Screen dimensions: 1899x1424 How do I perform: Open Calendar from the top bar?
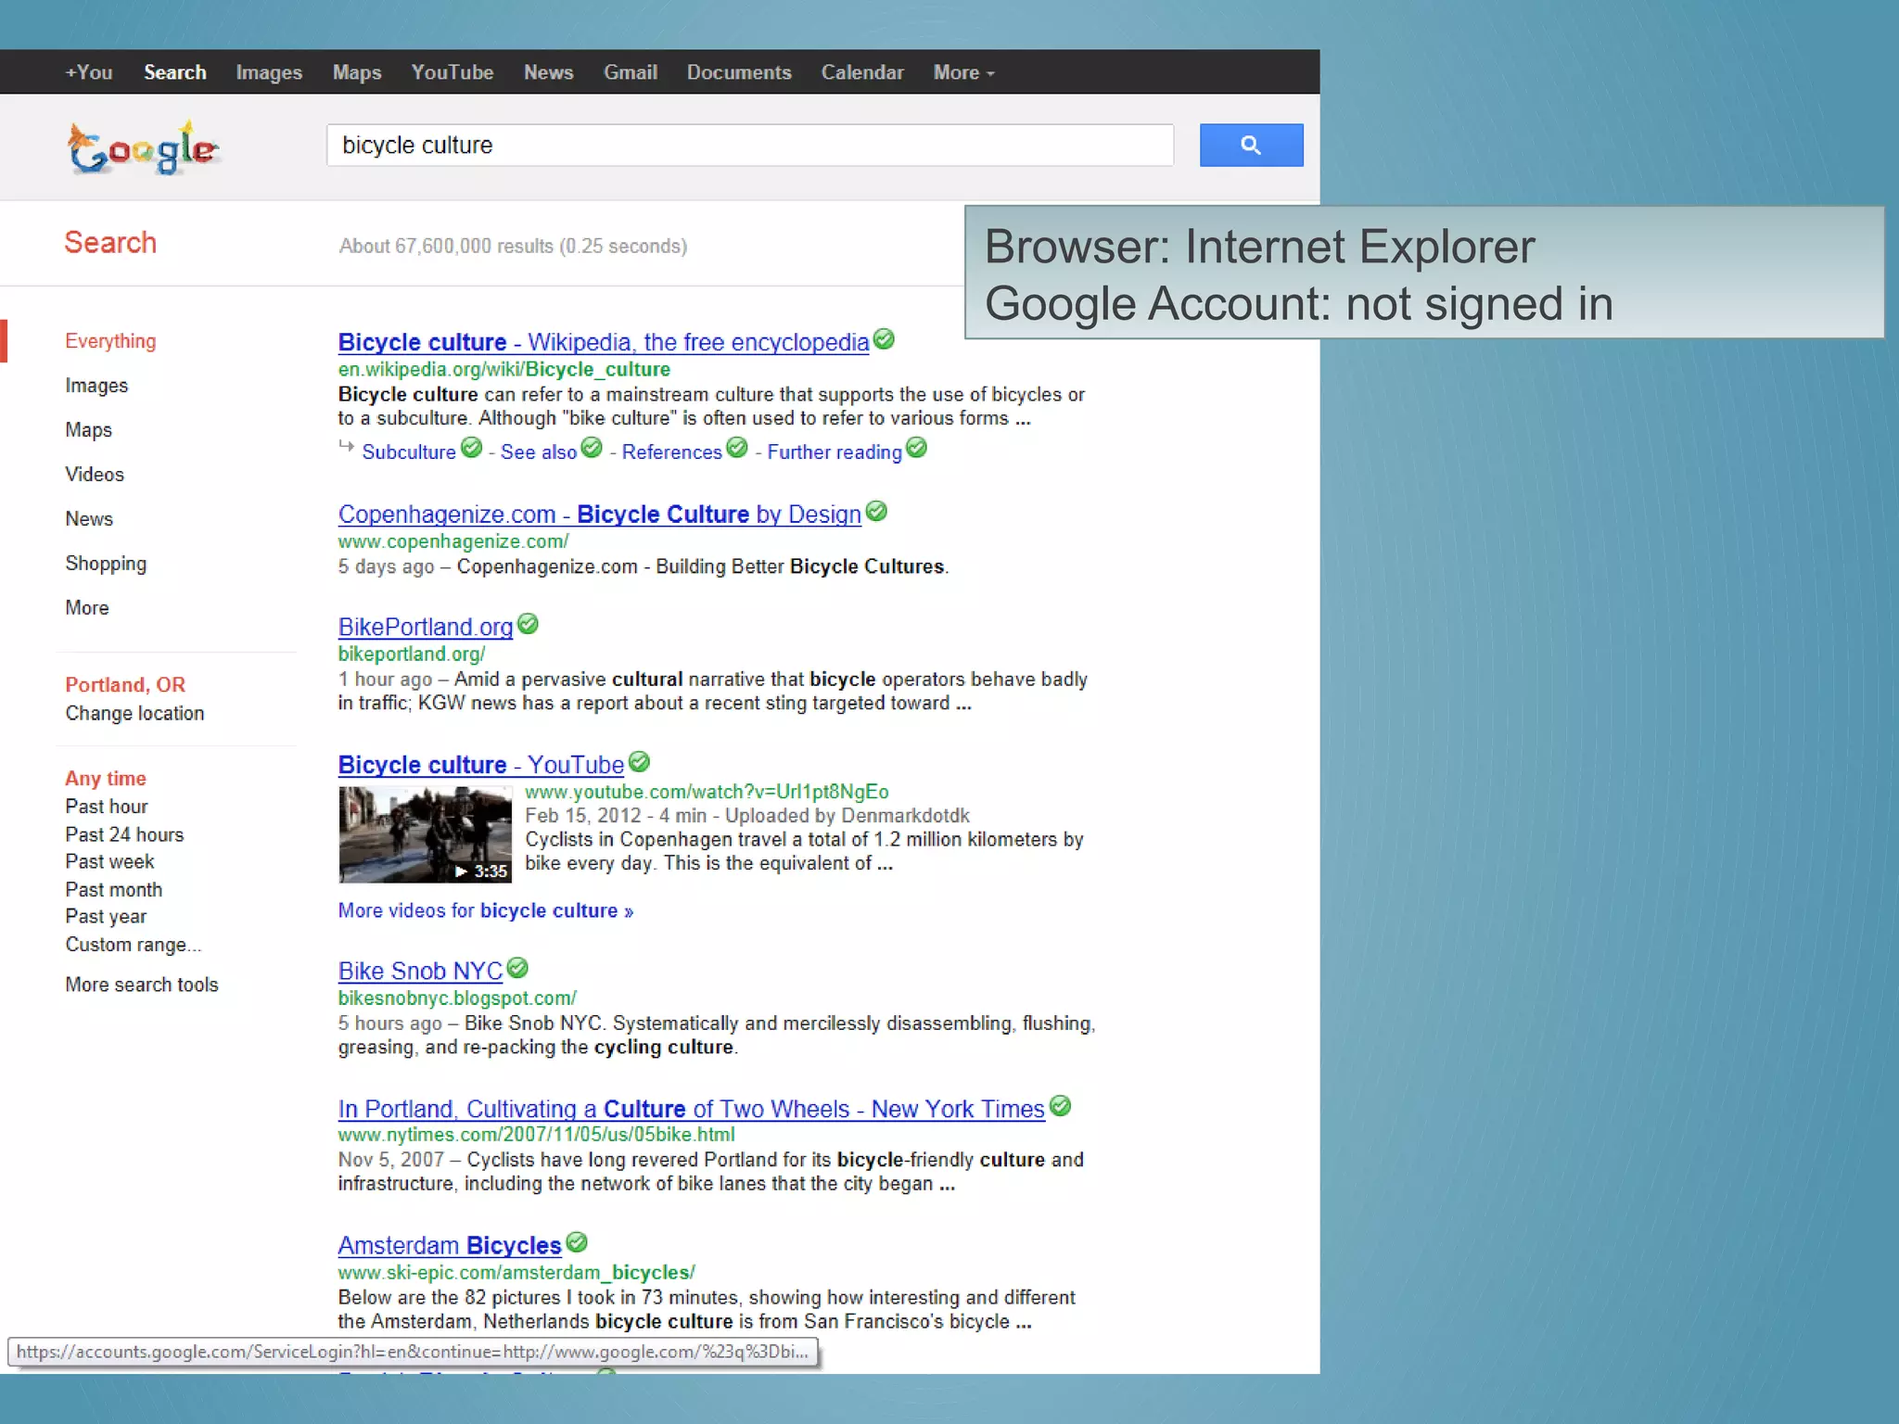tap(862, 72)
